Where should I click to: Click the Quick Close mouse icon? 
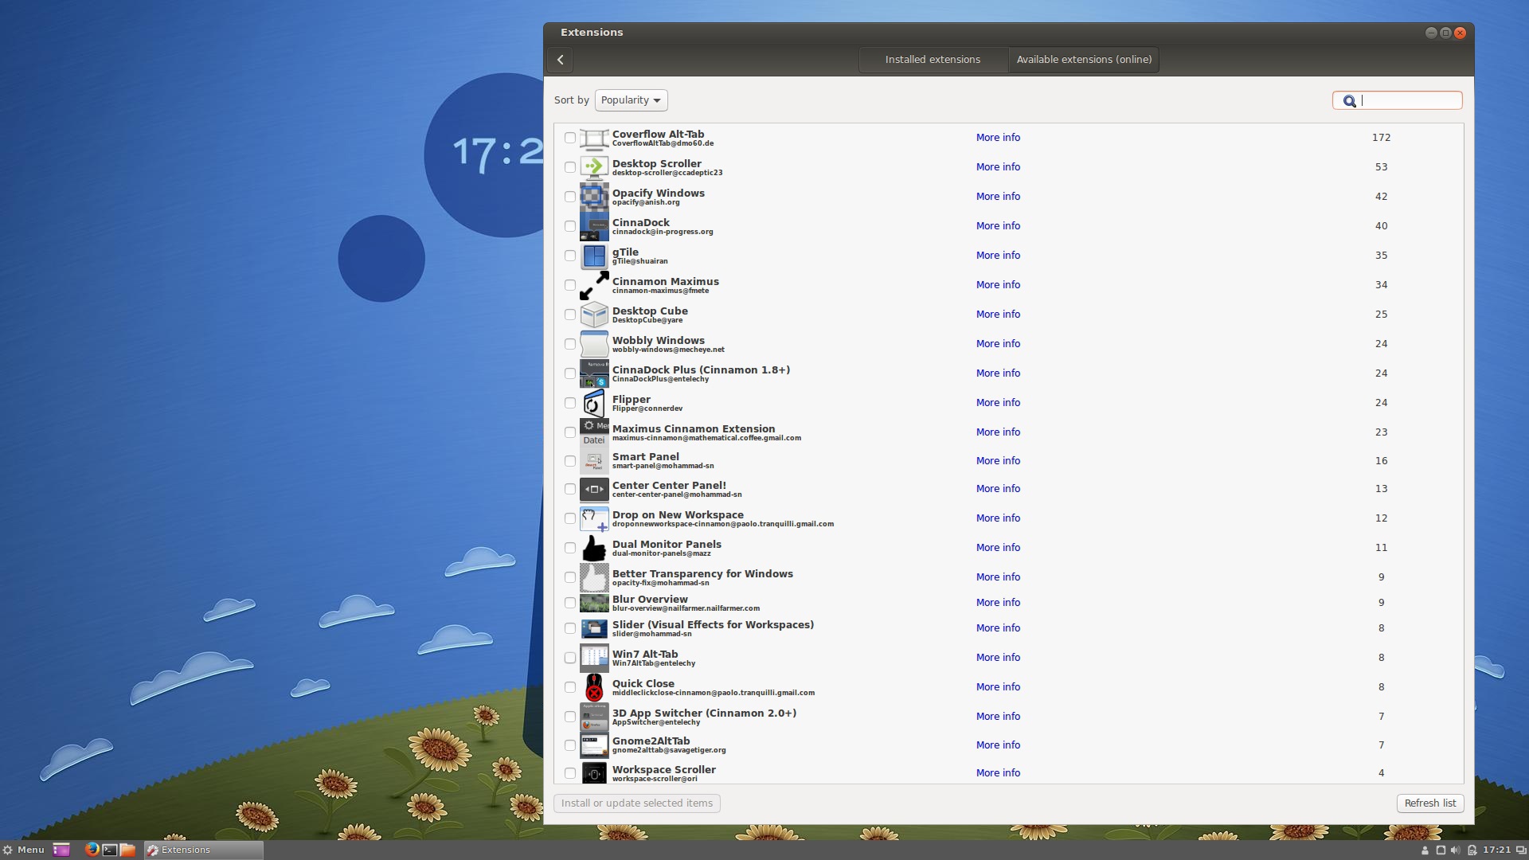pyautogui.click(x=593, y=688)
